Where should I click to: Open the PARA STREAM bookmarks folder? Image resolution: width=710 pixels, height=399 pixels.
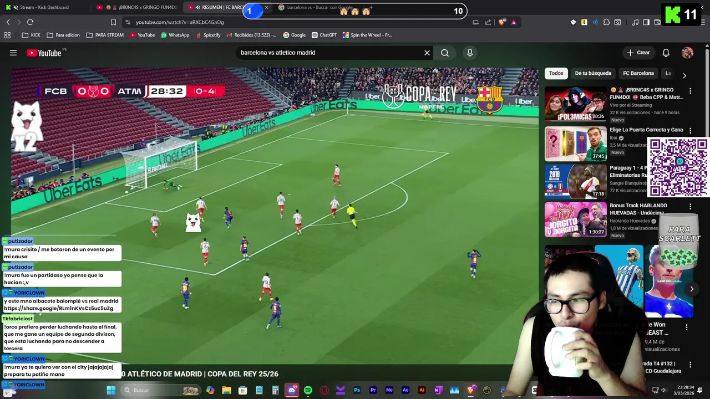tap(105, 35)
